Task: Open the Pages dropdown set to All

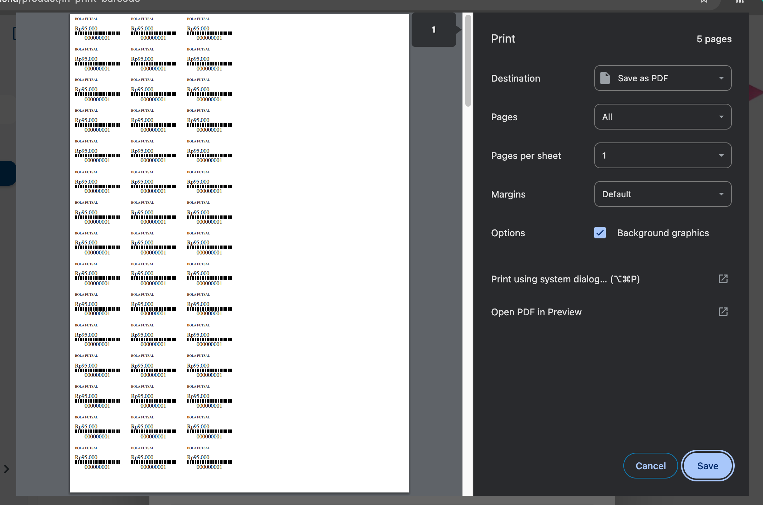Action: 663,117
